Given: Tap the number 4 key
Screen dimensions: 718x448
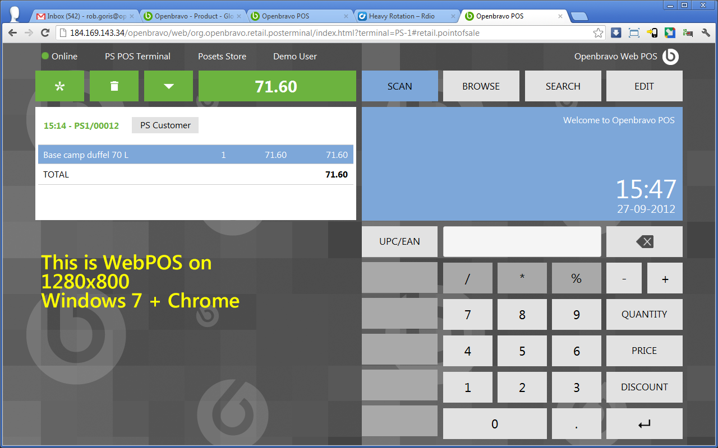Looking at the screenshot, I should [x=468, y=351].
